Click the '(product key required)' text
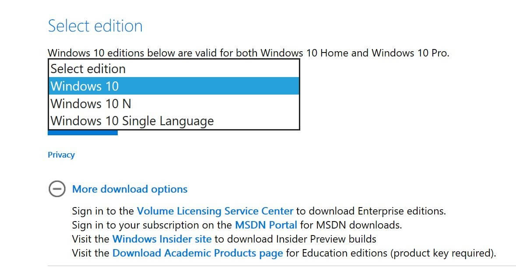The width and height of the screenshot is (516, 278). pos(443,253)
